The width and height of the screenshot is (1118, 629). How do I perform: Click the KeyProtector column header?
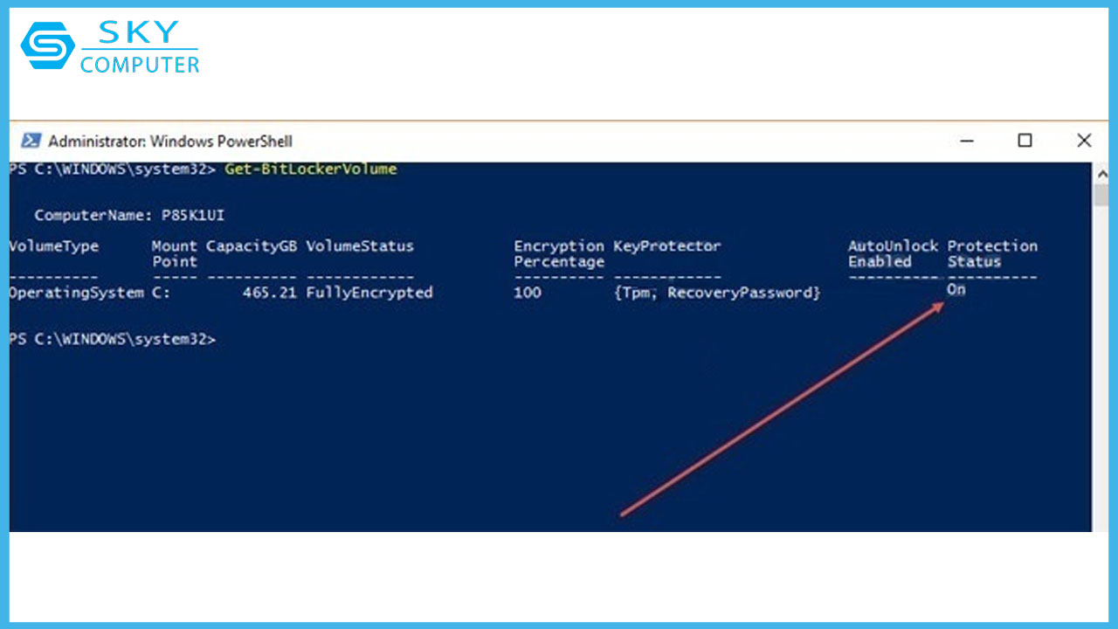pos(667,246)
